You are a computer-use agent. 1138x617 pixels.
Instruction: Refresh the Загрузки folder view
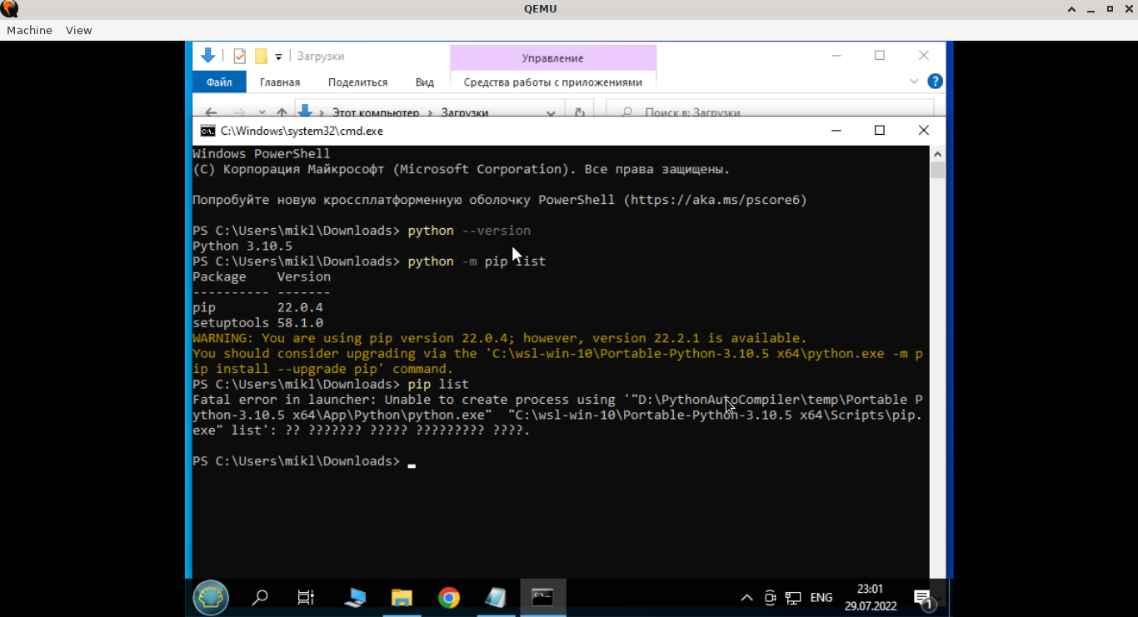tap(579, 112)
